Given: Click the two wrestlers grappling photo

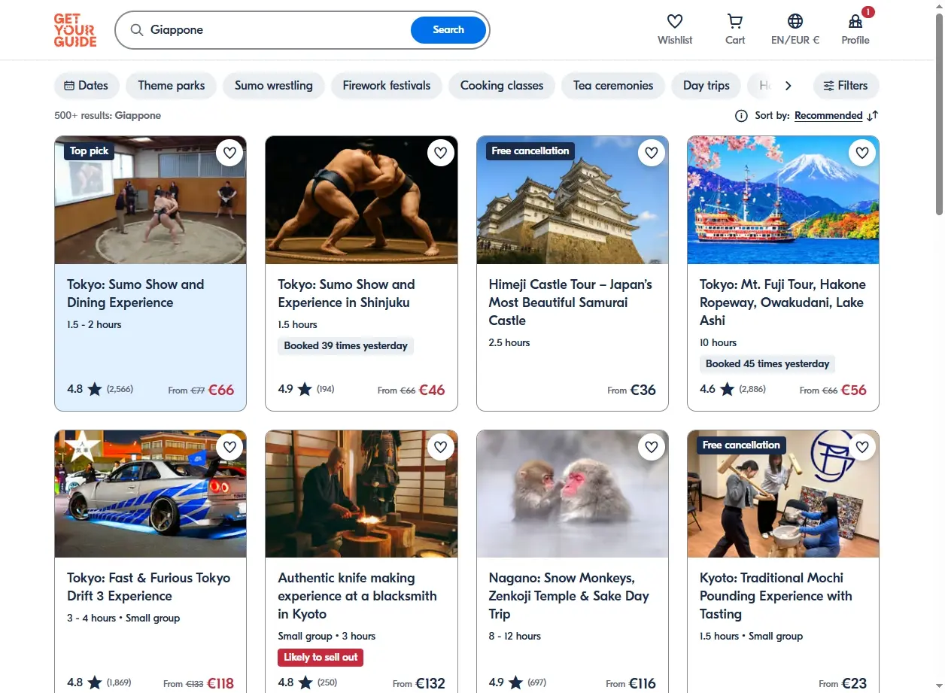Looking at the screenshot, I should click(361, 200).
